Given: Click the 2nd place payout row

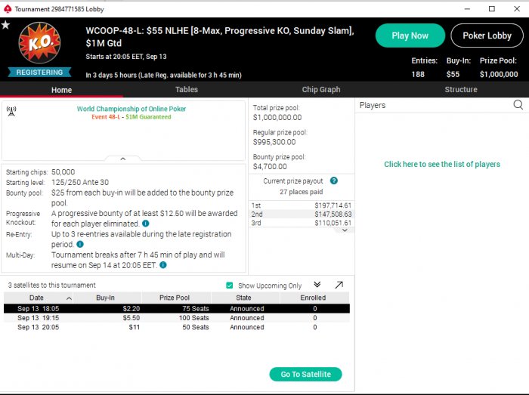Looking at the screenshot, I should point(302,214).
